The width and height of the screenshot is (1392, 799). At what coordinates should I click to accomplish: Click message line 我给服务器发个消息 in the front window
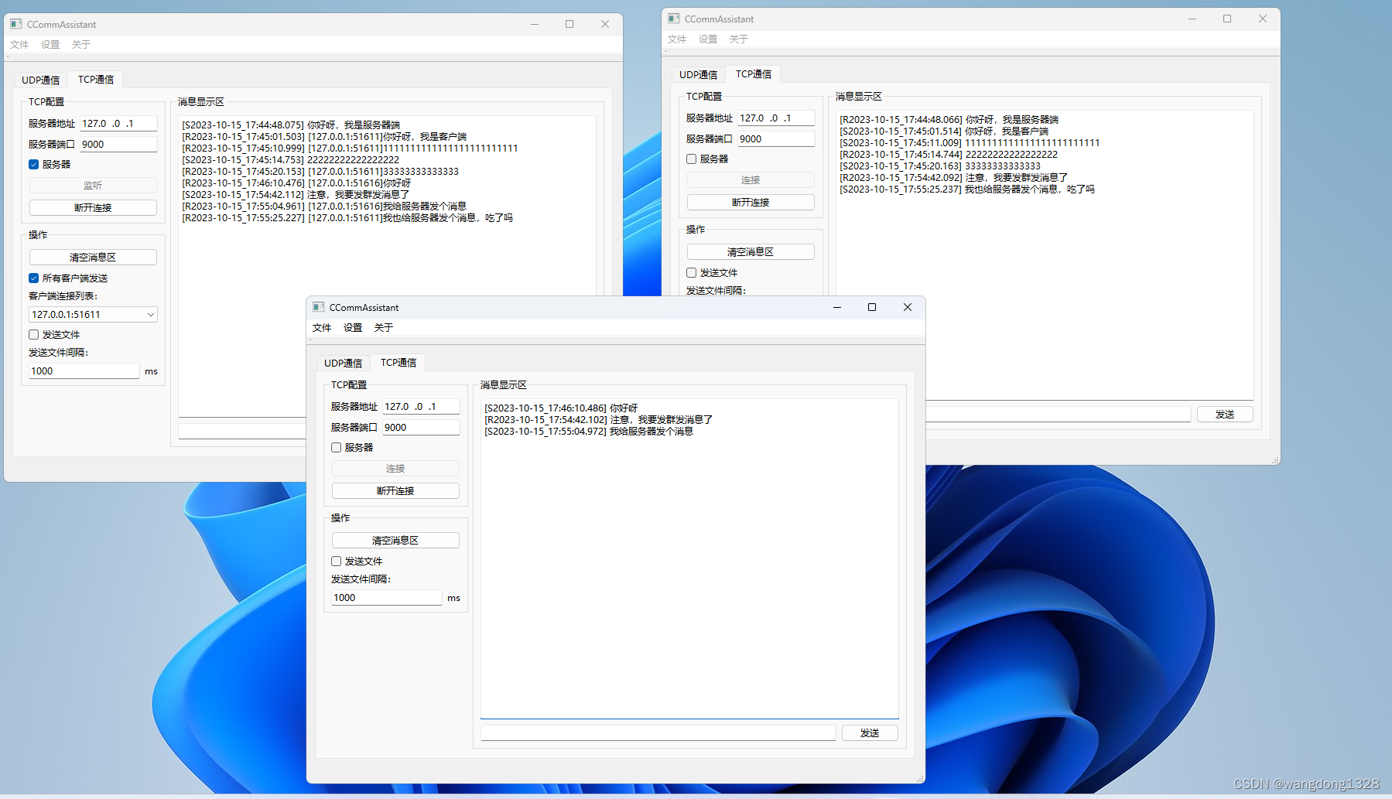(589, 431)
